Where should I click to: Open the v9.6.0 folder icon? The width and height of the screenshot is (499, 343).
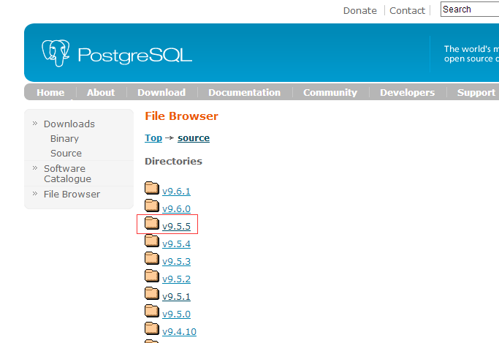(152, 206)
